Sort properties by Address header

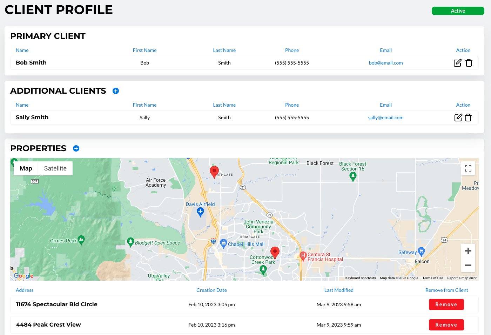[25, 290]
